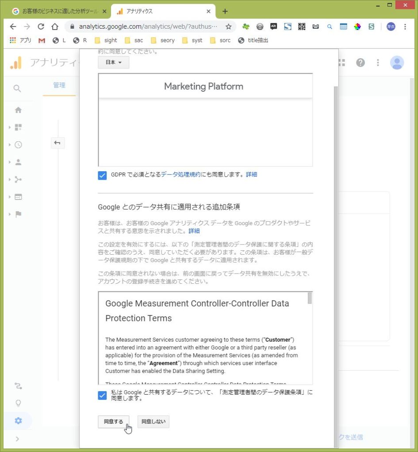Open the Realtime clock report icon
The width and height of the screenshot is (418, 452).
click(x=18, y=145)
